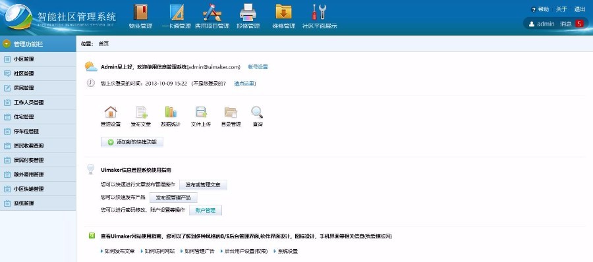The width and height of the screenshot is (593, 262).
Task: Open 维修管理 folder download icon
Action: tap(283, 12)
